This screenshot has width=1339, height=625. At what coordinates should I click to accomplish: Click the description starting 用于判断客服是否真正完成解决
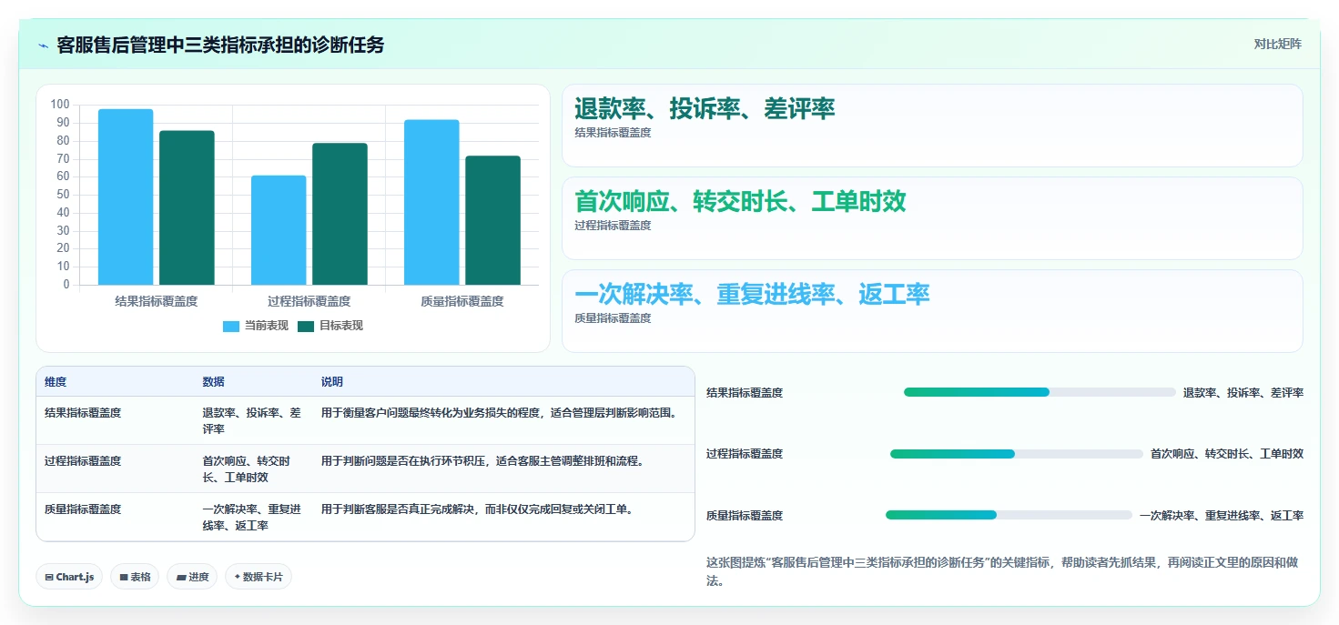478,509
